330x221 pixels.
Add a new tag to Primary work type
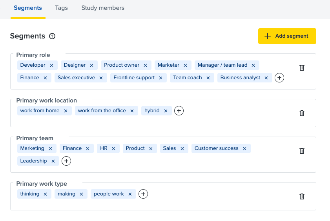point(143,194)
